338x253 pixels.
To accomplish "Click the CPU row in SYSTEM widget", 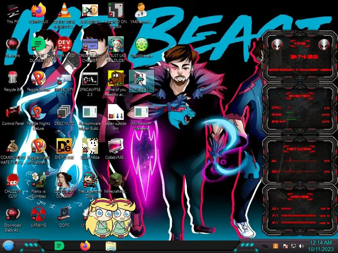I will [x=301, y=108].
